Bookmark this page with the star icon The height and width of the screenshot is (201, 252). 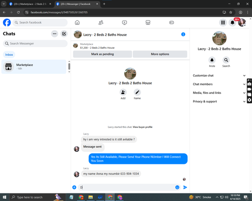[231, 12]
